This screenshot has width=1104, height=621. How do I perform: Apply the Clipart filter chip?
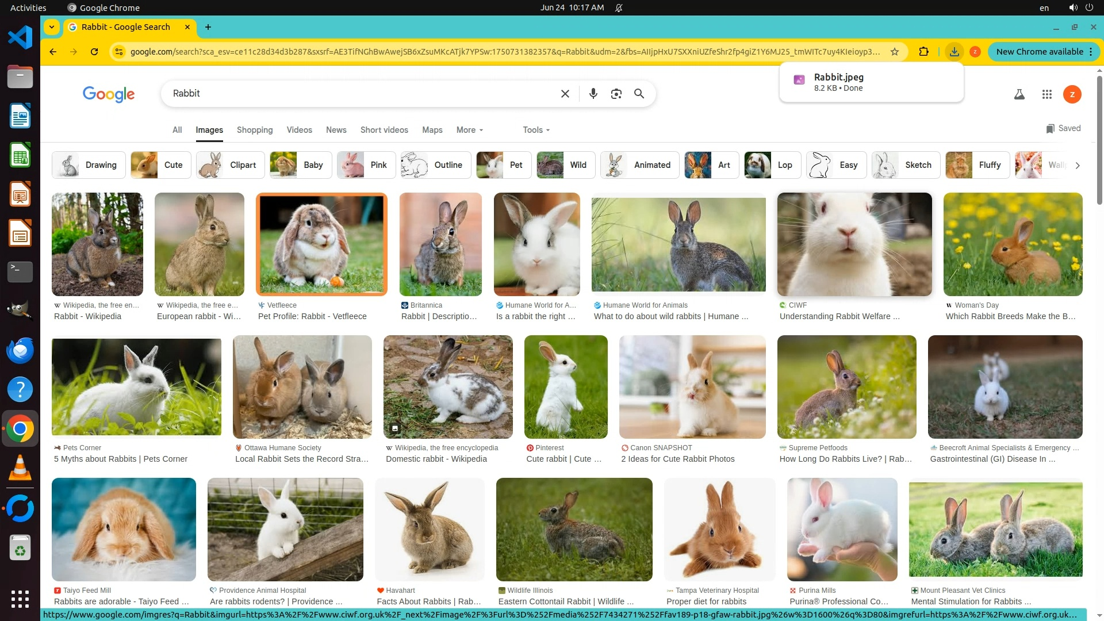pyautogui.click(x=231, y=165)
